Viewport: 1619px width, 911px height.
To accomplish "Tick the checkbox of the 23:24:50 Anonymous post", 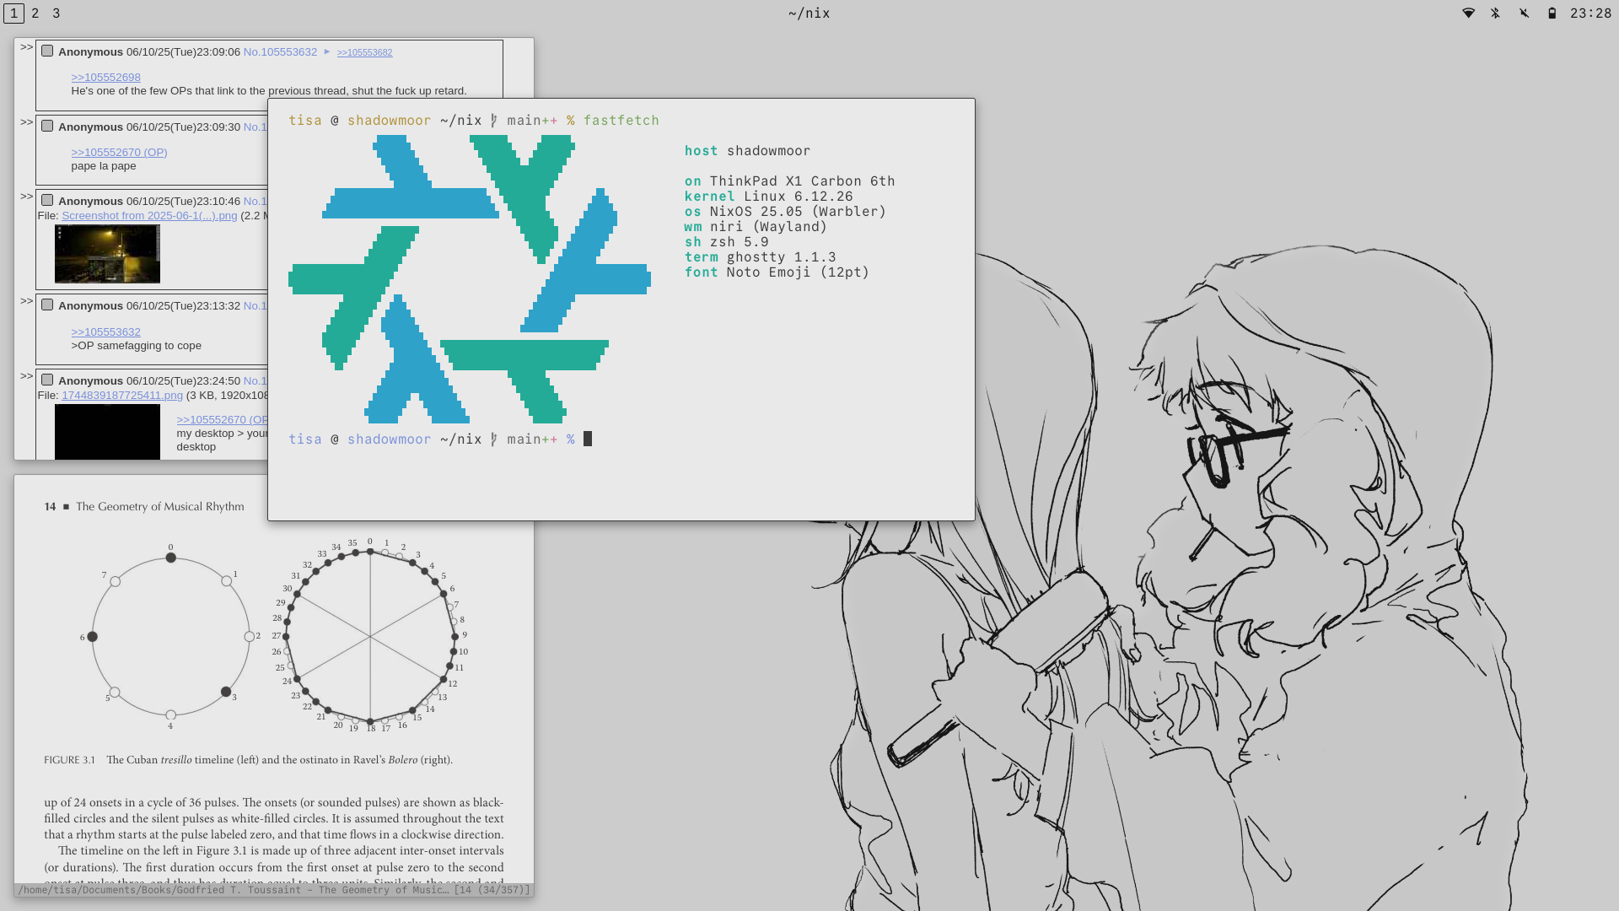I will tap(47, 380).
